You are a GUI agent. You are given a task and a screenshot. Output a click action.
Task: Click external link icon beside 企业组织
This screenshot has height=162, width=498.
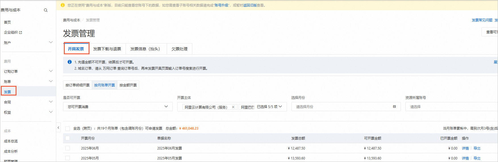[x=20, y=33]
